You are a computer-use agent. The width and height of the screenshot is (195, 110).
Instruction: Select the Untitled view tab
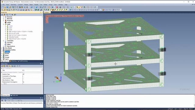(x=47, y=12)
